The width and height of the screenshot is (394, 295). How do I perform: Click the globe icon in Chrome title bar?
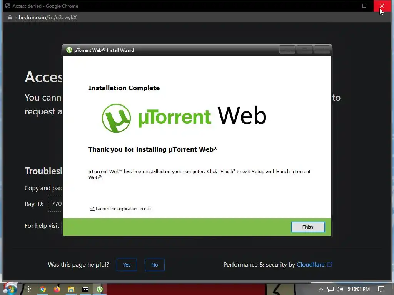[8, 6]
